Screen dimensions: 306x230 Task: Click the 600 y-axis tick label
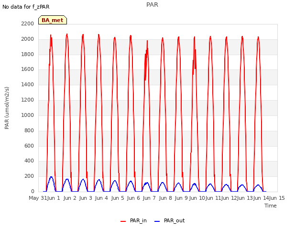click(29, 146)
